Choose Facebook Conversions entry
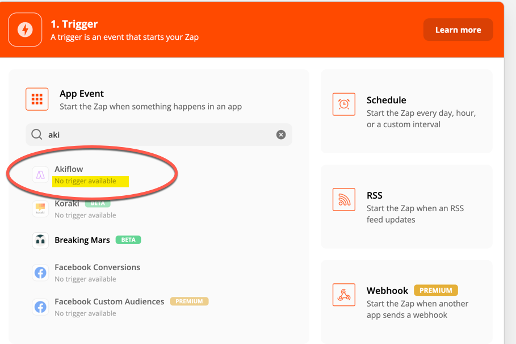 98,267
